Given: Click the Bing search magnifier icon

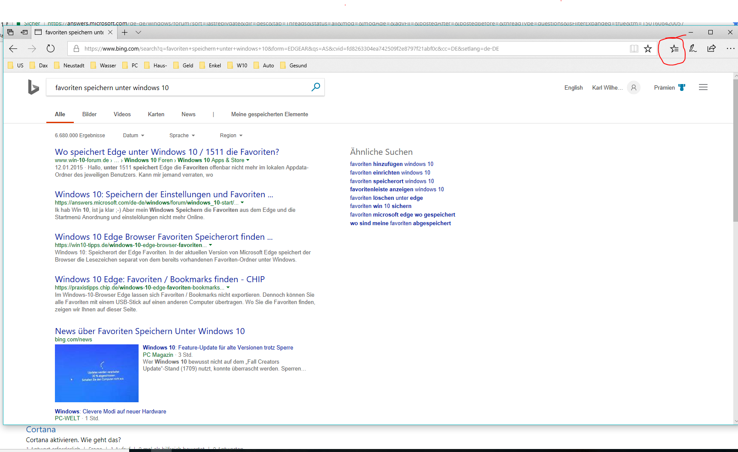Looking at the screenshot, I should pyautogui.click(x=316, y=87).
